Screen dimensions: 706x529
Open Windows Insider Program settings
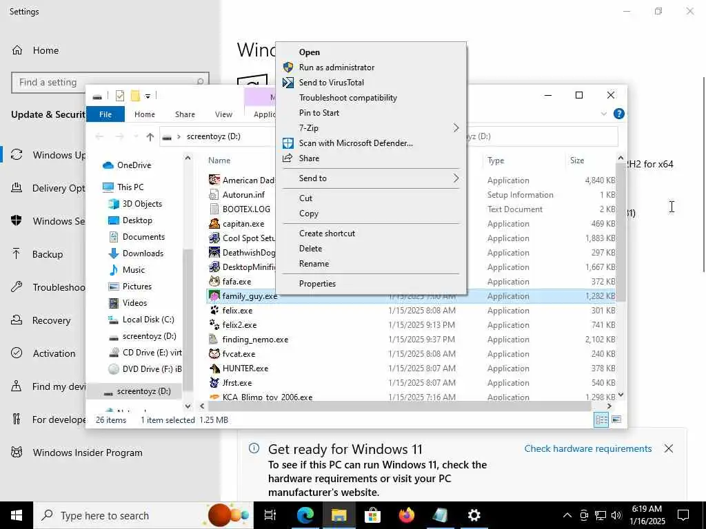[88, 453]
